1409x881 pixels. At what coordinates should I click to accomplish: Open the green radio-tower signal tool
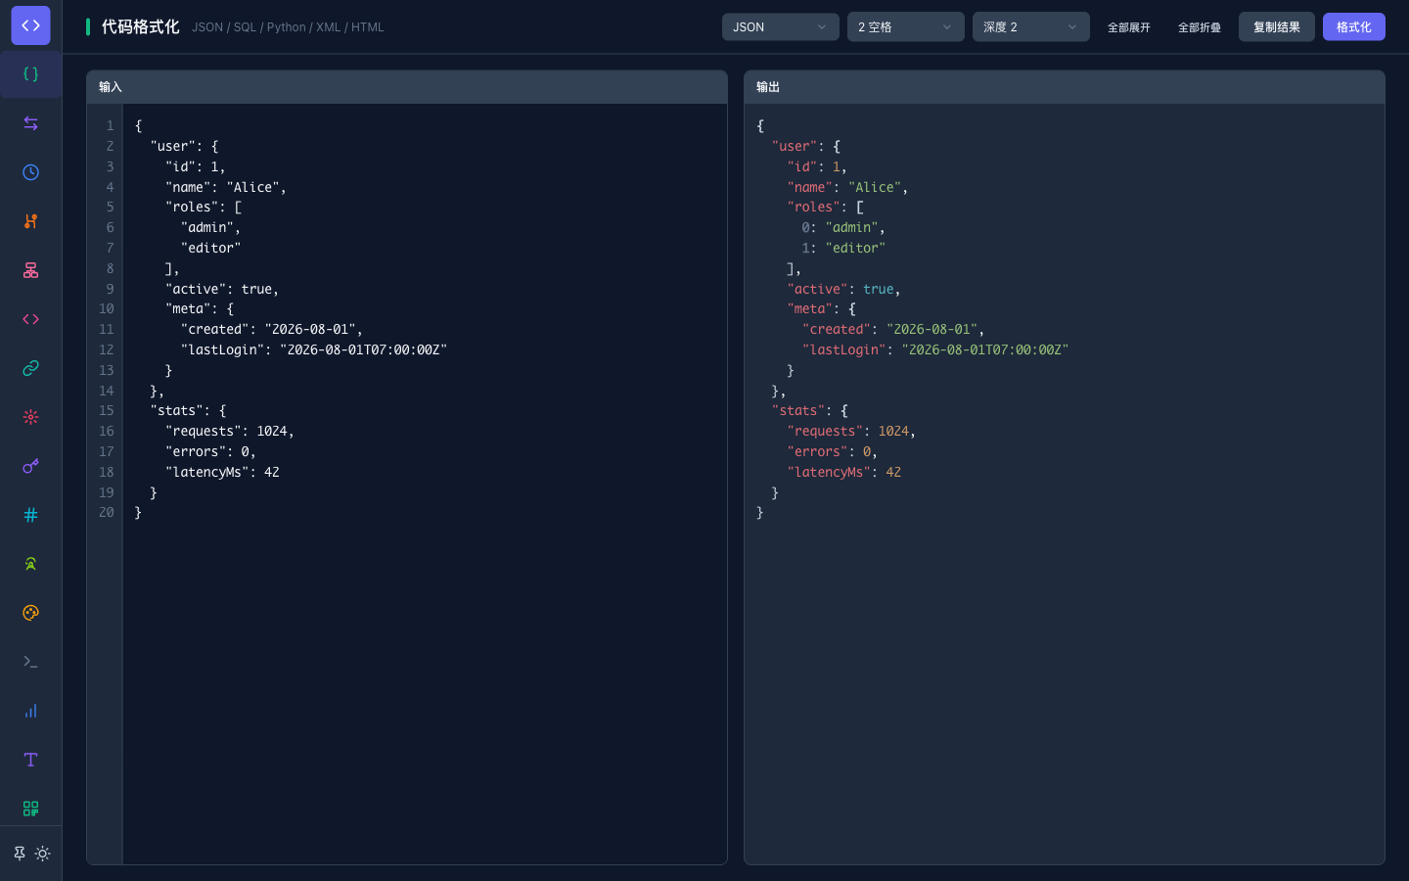[x=30, y=564]
